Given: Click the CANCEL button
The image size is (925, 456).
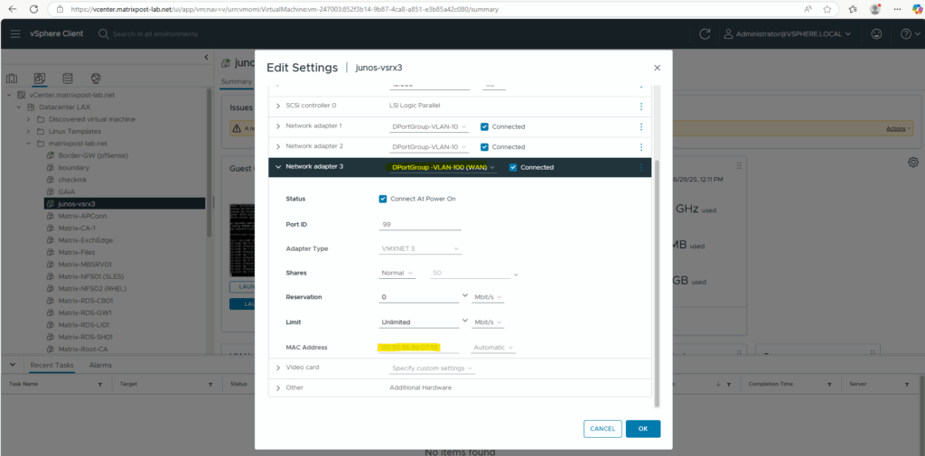Looking at the screenshot, I should [603, 429].
